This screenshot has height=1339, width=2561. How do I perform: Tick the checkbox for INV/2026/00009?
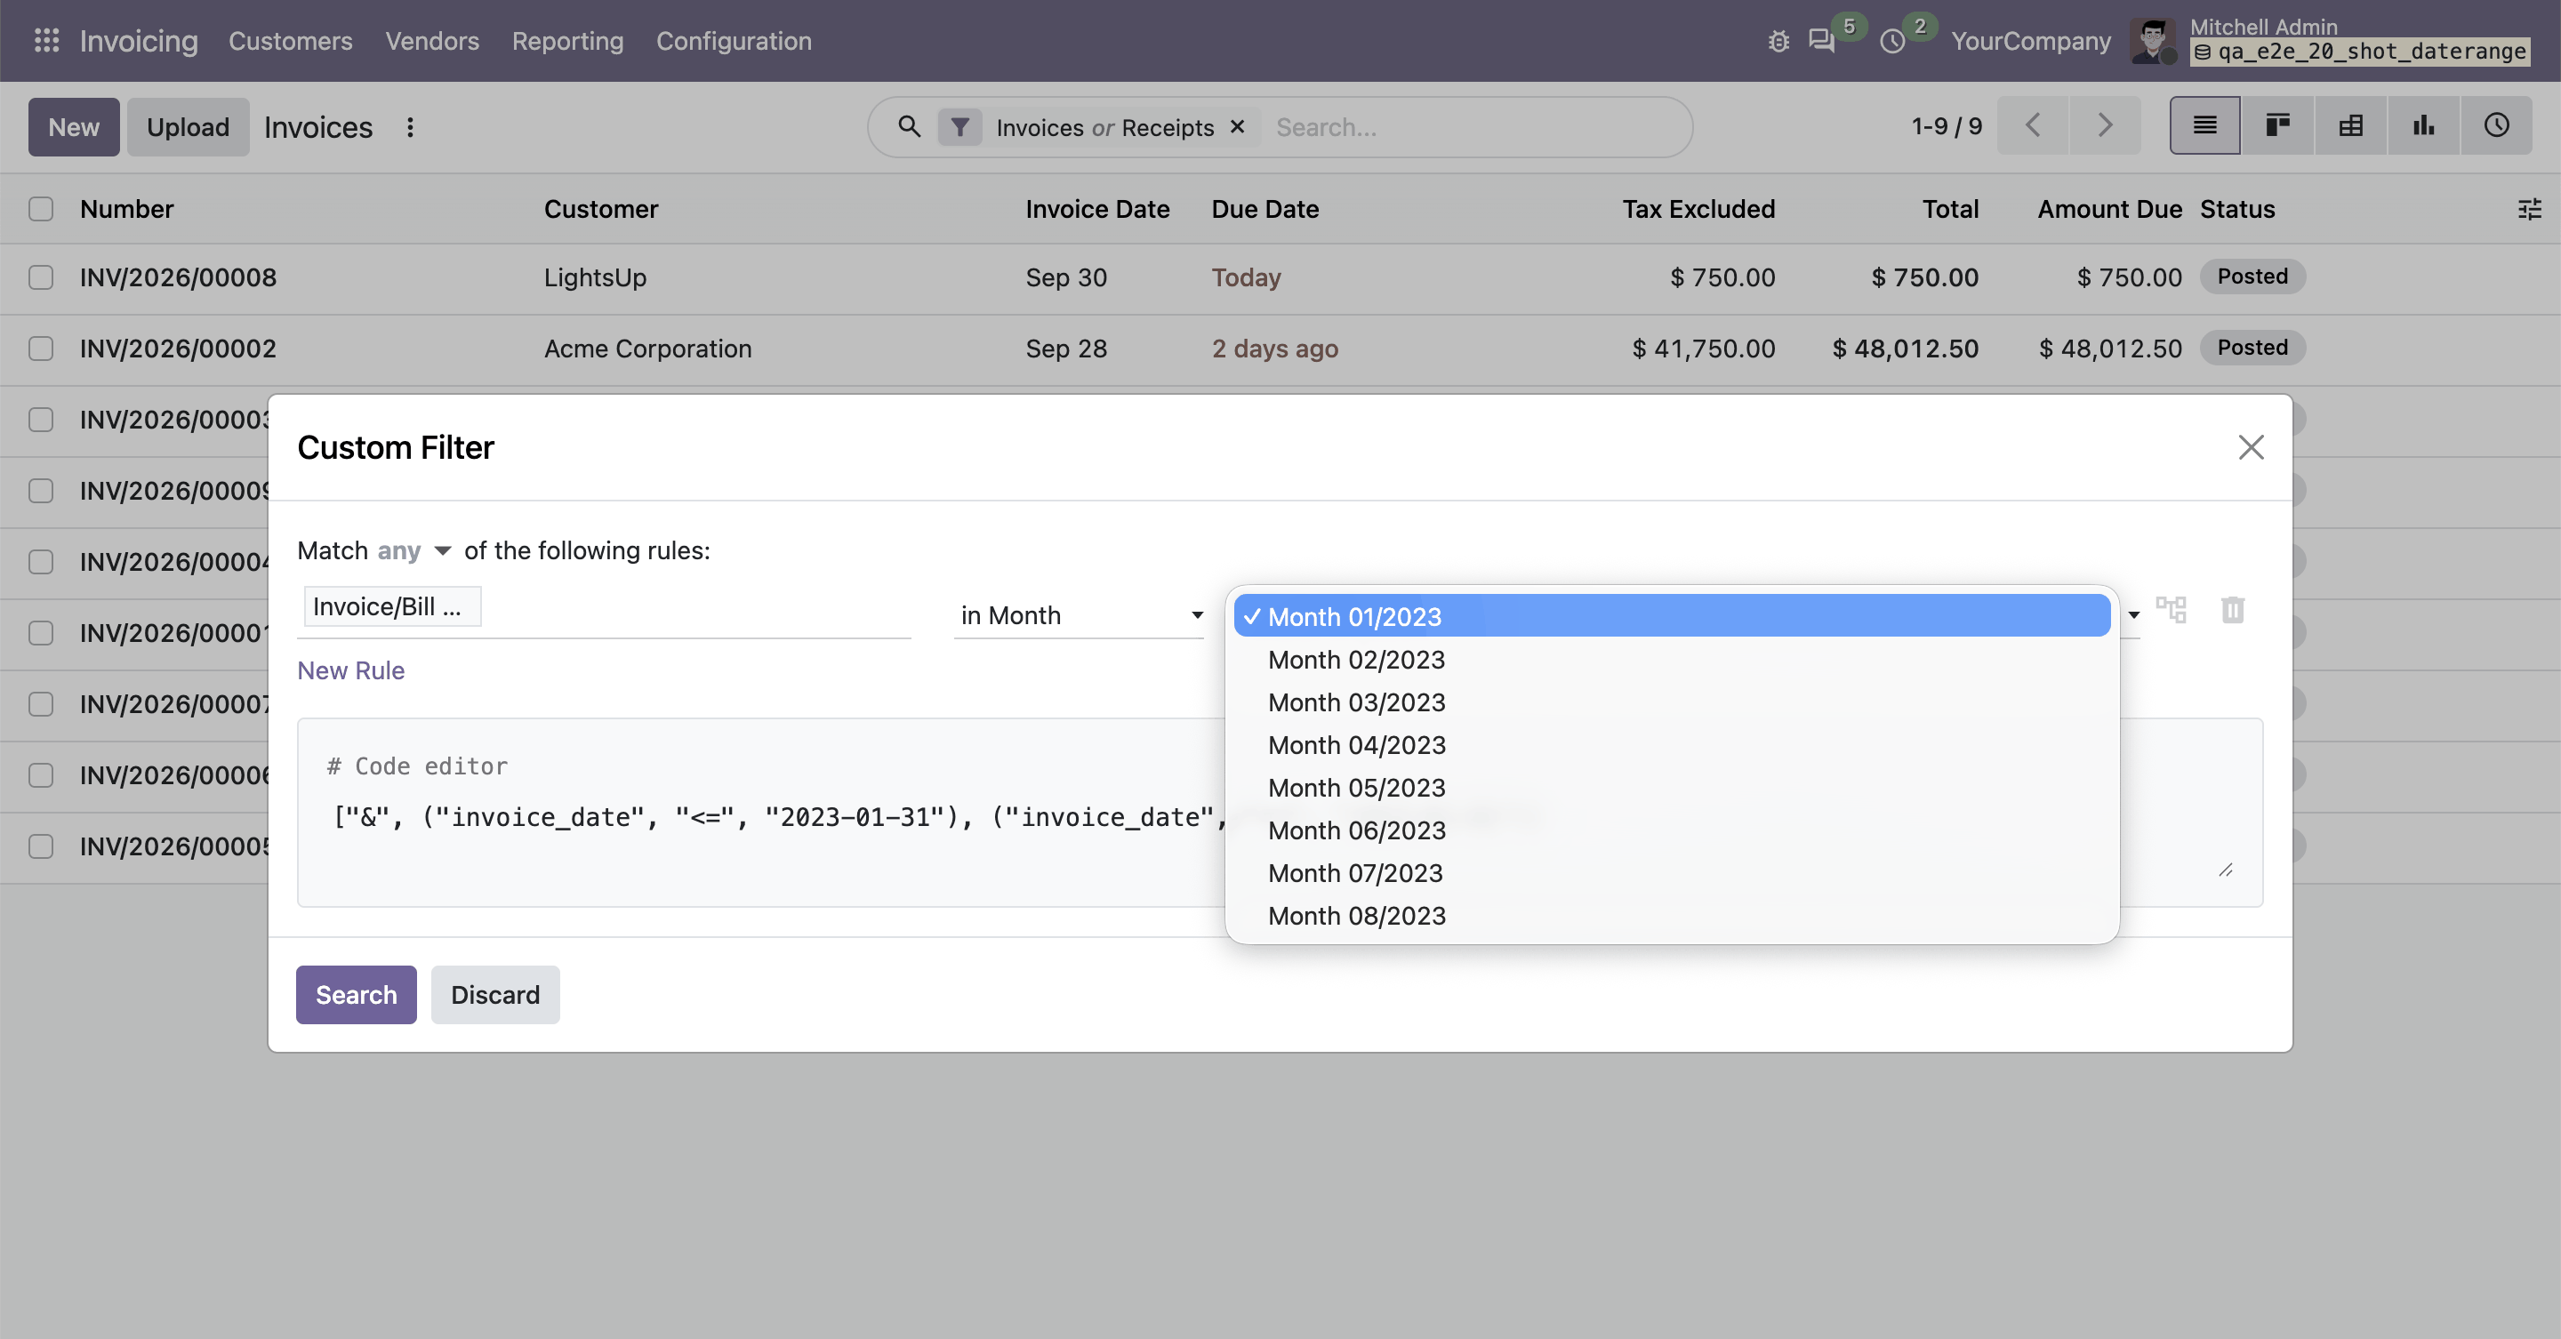[41, 491]
